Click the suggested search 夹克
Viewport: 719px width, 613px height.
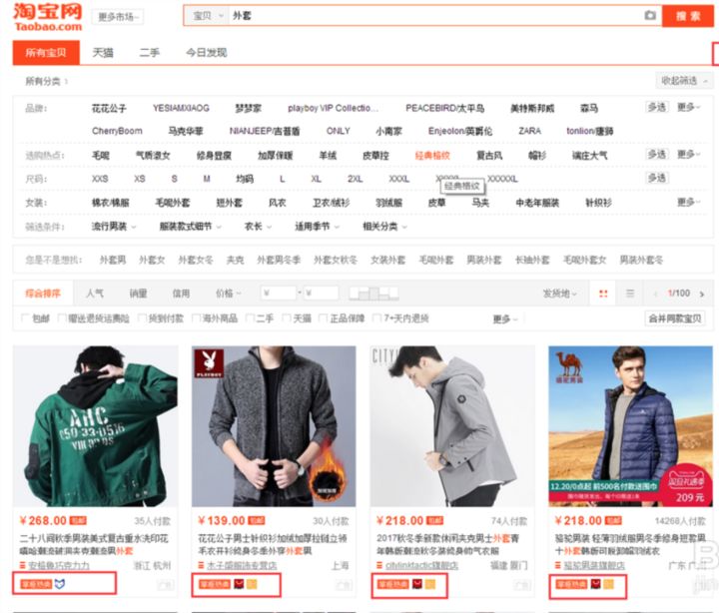[x=236, y=261]
